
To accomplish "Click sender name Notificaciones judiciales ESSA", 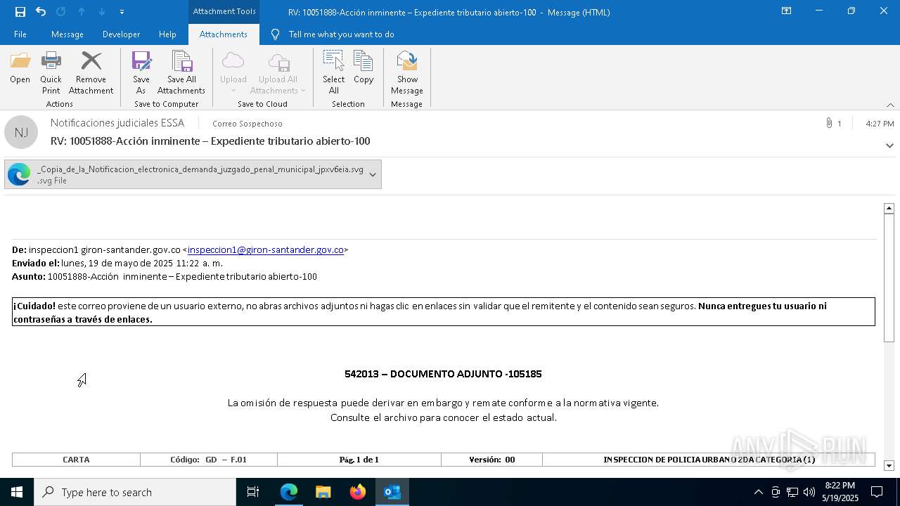I will pos(117,123).
